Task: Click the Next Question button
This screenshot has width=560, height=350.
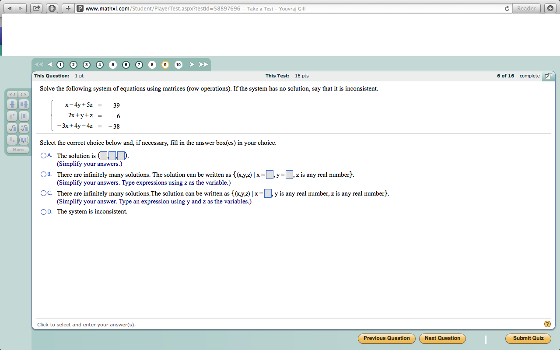Action: (x=442, y=338)
